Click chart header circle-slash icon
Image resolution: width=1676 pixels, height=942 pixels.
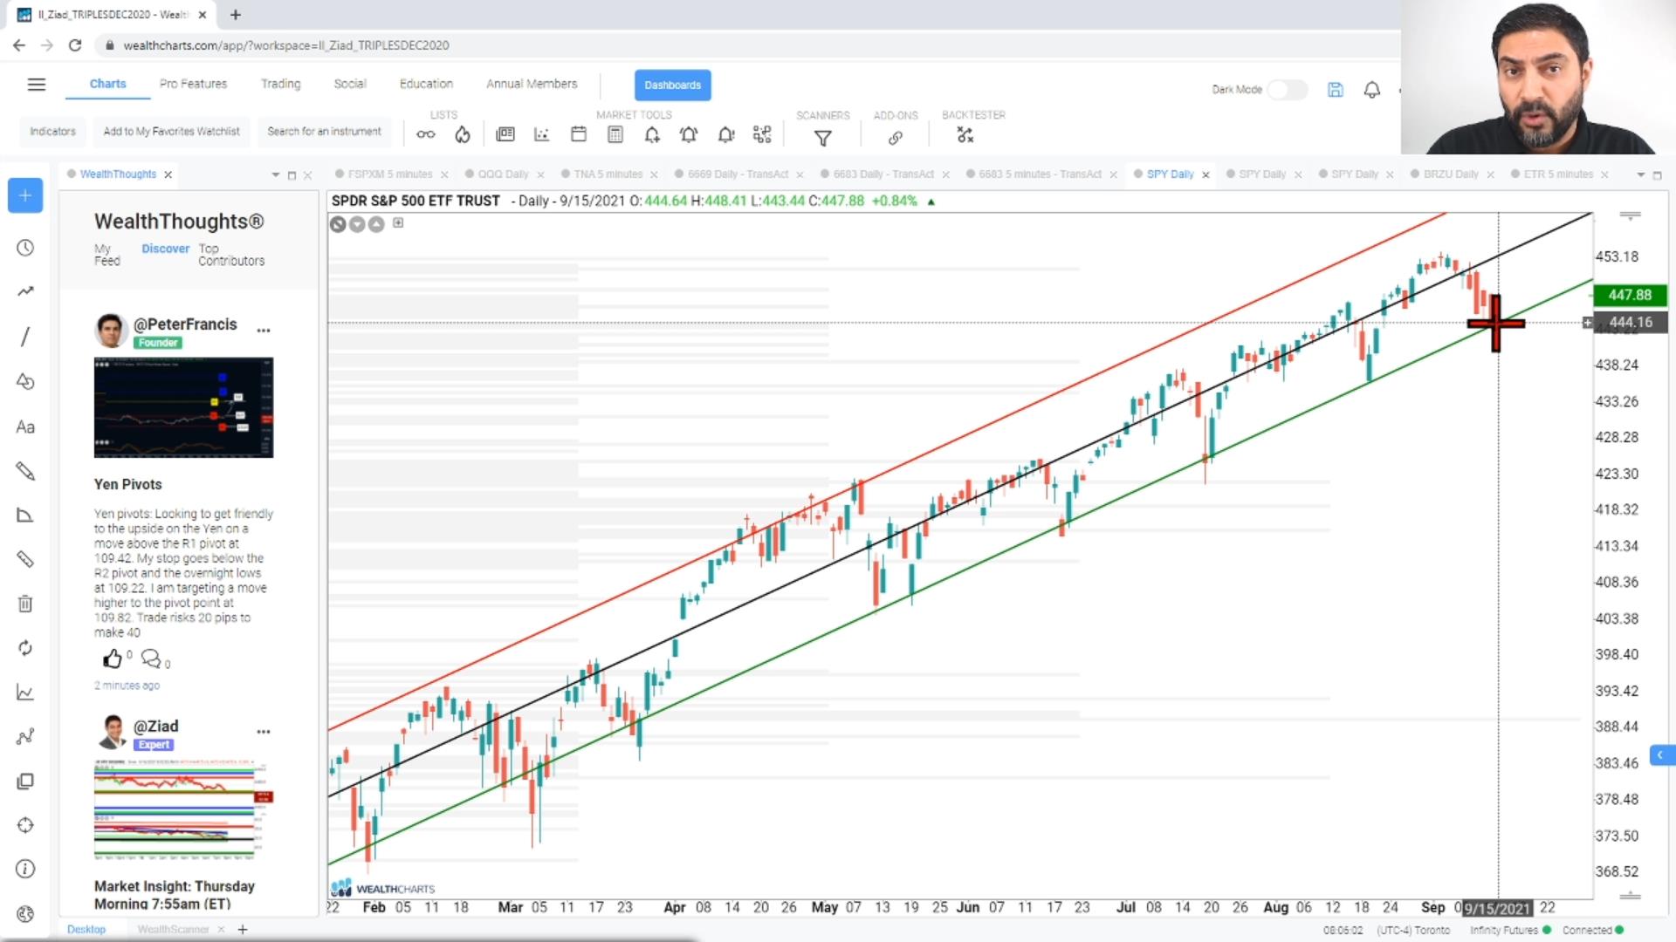(x=338, y=224)
